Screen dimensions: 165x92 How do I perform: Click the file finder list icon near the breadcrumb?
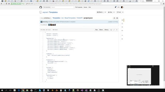point(114,18)
